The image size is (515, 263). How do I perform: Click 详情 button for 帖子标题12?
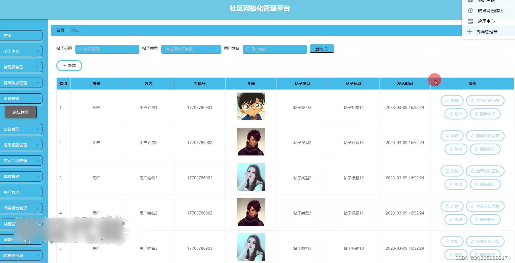[x=452, y=171]
